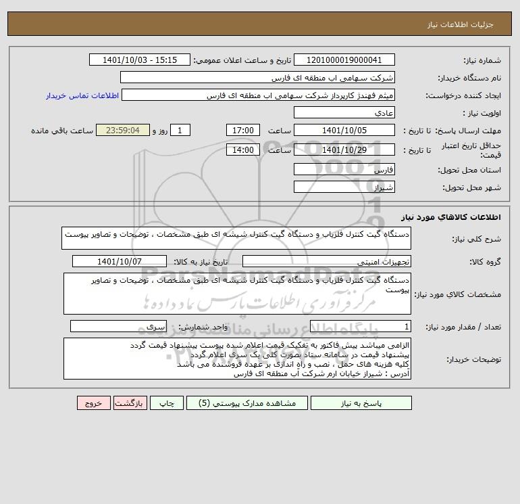The width and height of the screenshot is (520, 504).
Task: Click the جزئیات اطلاعات نیاز header title
Action: click(x=461, y=24)
